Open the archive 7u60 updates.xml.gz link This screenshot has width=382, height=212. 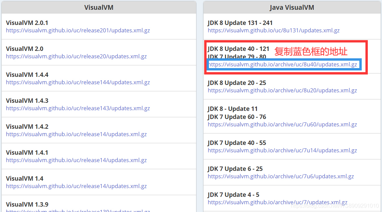(x=282, y=124)
